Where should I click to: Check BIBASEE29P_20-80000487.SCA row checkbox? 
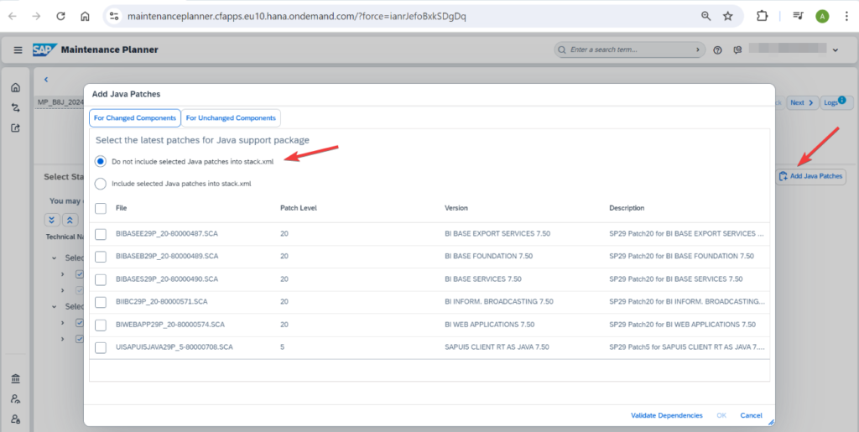click(x=101, y=234)
